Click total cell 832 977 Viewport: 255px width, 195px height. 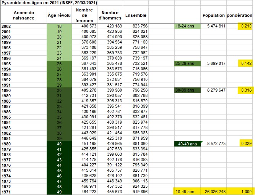coord(136,111)
